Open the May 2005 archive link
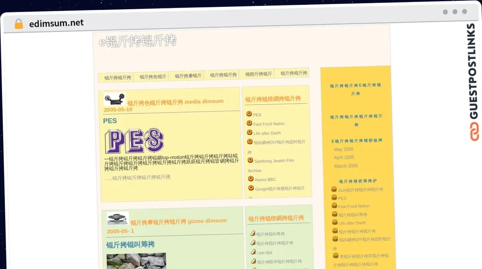482x269 pixels. point(344,149)
